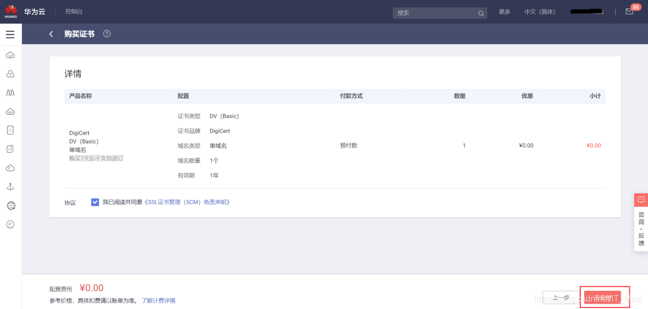This screenshot has width=648, height=309.
Task: Uncheck the agreement checkbox 我已阅读并同意
Action: click(95, 202)
